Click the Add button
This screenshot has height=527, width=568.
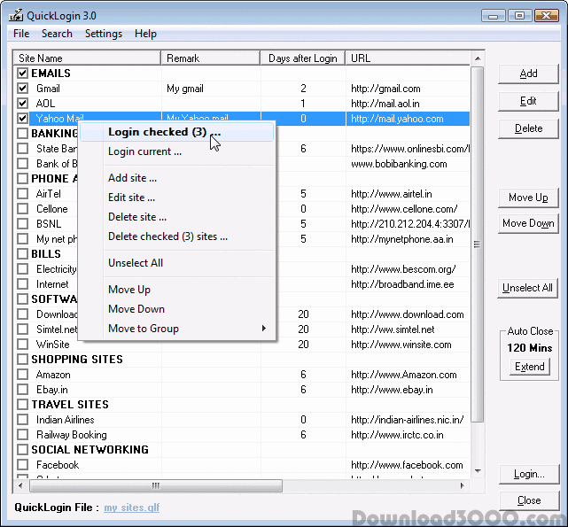click(x=528, y=74)
